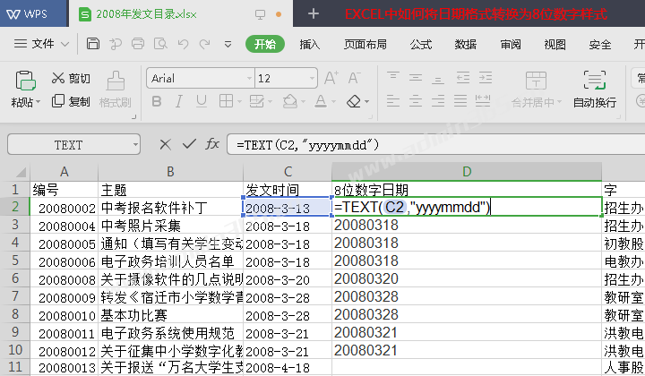Expand the borders dropdown arrow
Viewport: 645px width, 376px height.
tap(239, 101)
